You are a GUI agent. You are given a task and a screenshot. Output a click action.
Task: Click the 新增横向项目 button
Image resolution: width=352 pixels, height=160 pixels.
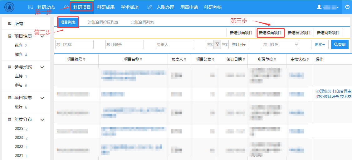[x=270, y=33]
